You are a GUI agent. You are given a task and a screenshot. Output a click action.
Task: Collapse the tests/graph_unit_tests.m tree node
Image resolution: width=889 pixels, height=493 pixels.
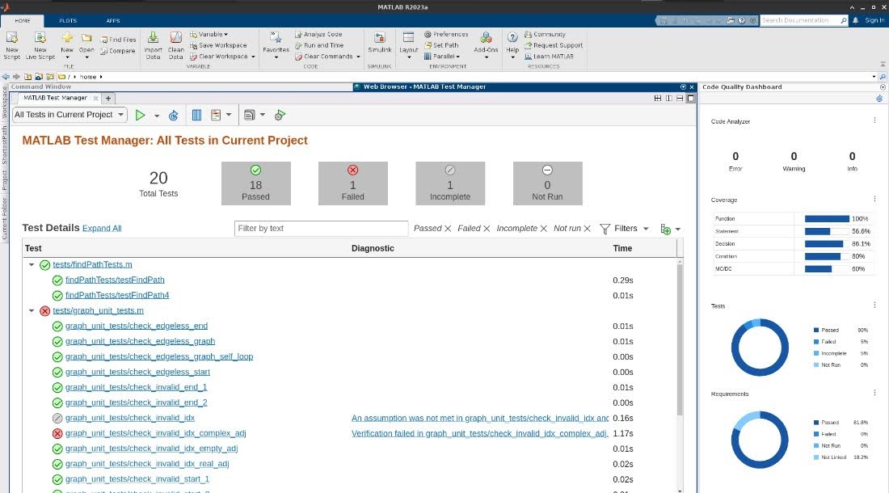(x=32, y=311)
